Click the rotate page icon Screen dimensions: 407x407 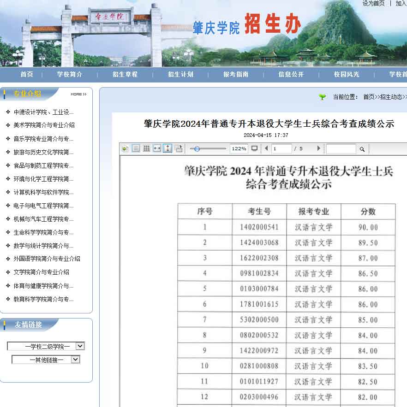coord(179,148)
